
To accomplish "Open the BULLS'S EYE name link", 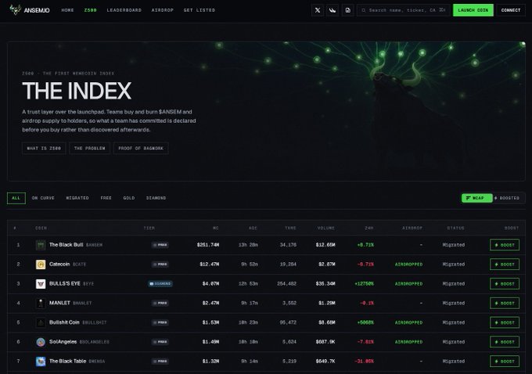I will [64, 283].
